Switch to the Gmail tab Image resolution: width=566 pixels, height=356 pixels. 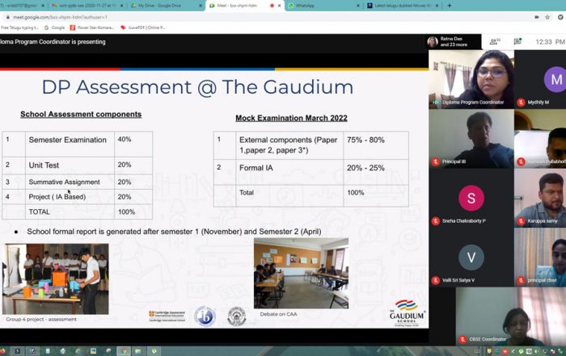tap(22, 6)
